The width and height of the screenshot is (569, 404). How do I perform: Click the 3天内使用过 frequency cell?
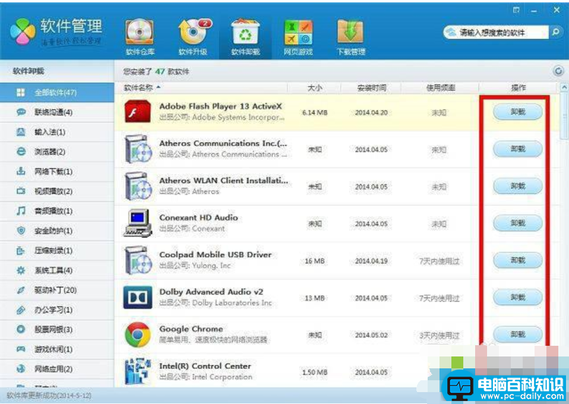click(440, 336)
